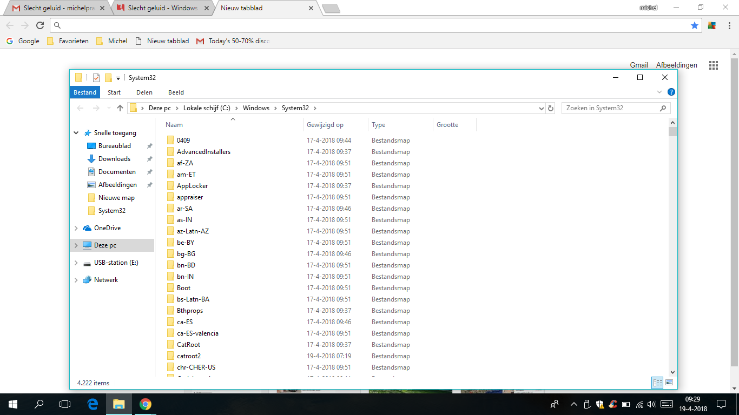
Task: Expand the Netwerk tree node
Action: [76, 280]
